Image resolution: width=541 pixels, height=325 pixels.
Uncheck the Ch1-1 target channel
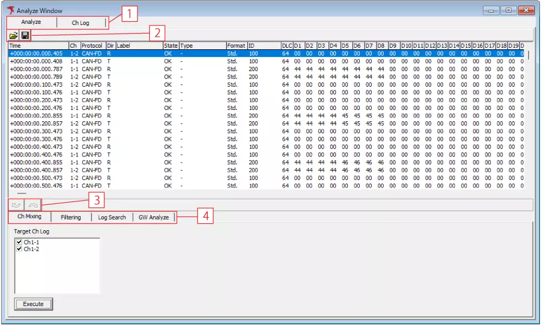point(19,243)
